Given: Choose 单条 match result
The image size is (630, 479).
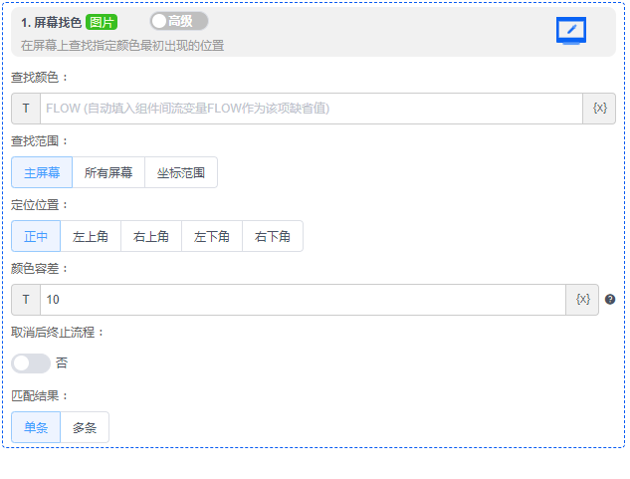Looking at the screenshot, I should point(36,427).
